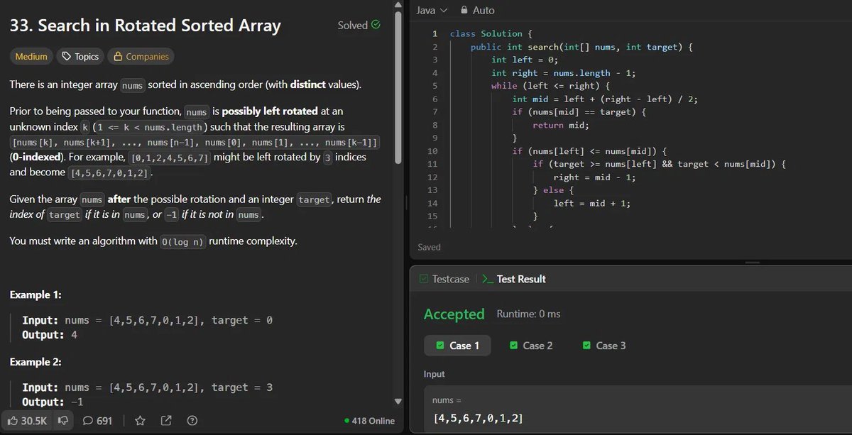This screenshot has height=435, width=852.
Task: Open the comments icon showing 691
Action: point(89,421)
